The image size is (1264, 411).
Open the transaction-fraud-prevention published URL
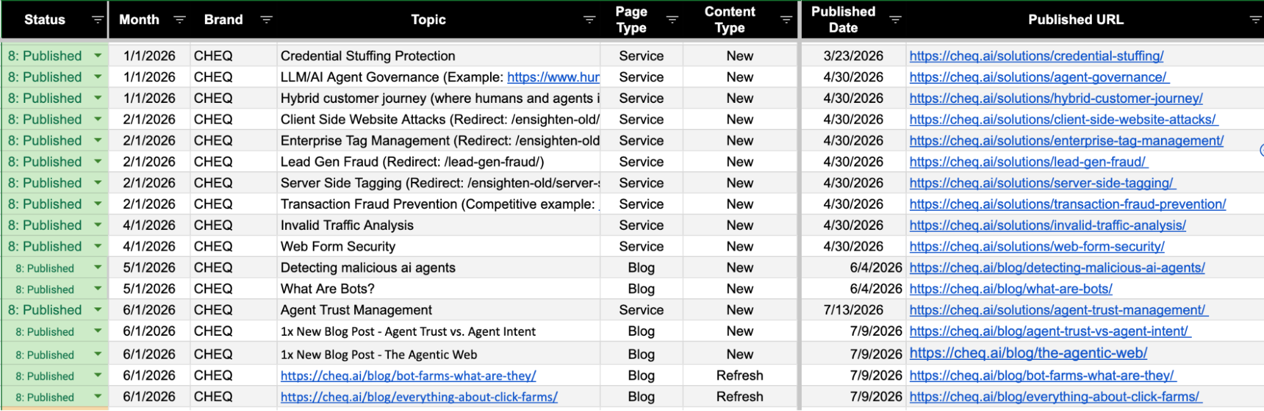(1067, 204)
